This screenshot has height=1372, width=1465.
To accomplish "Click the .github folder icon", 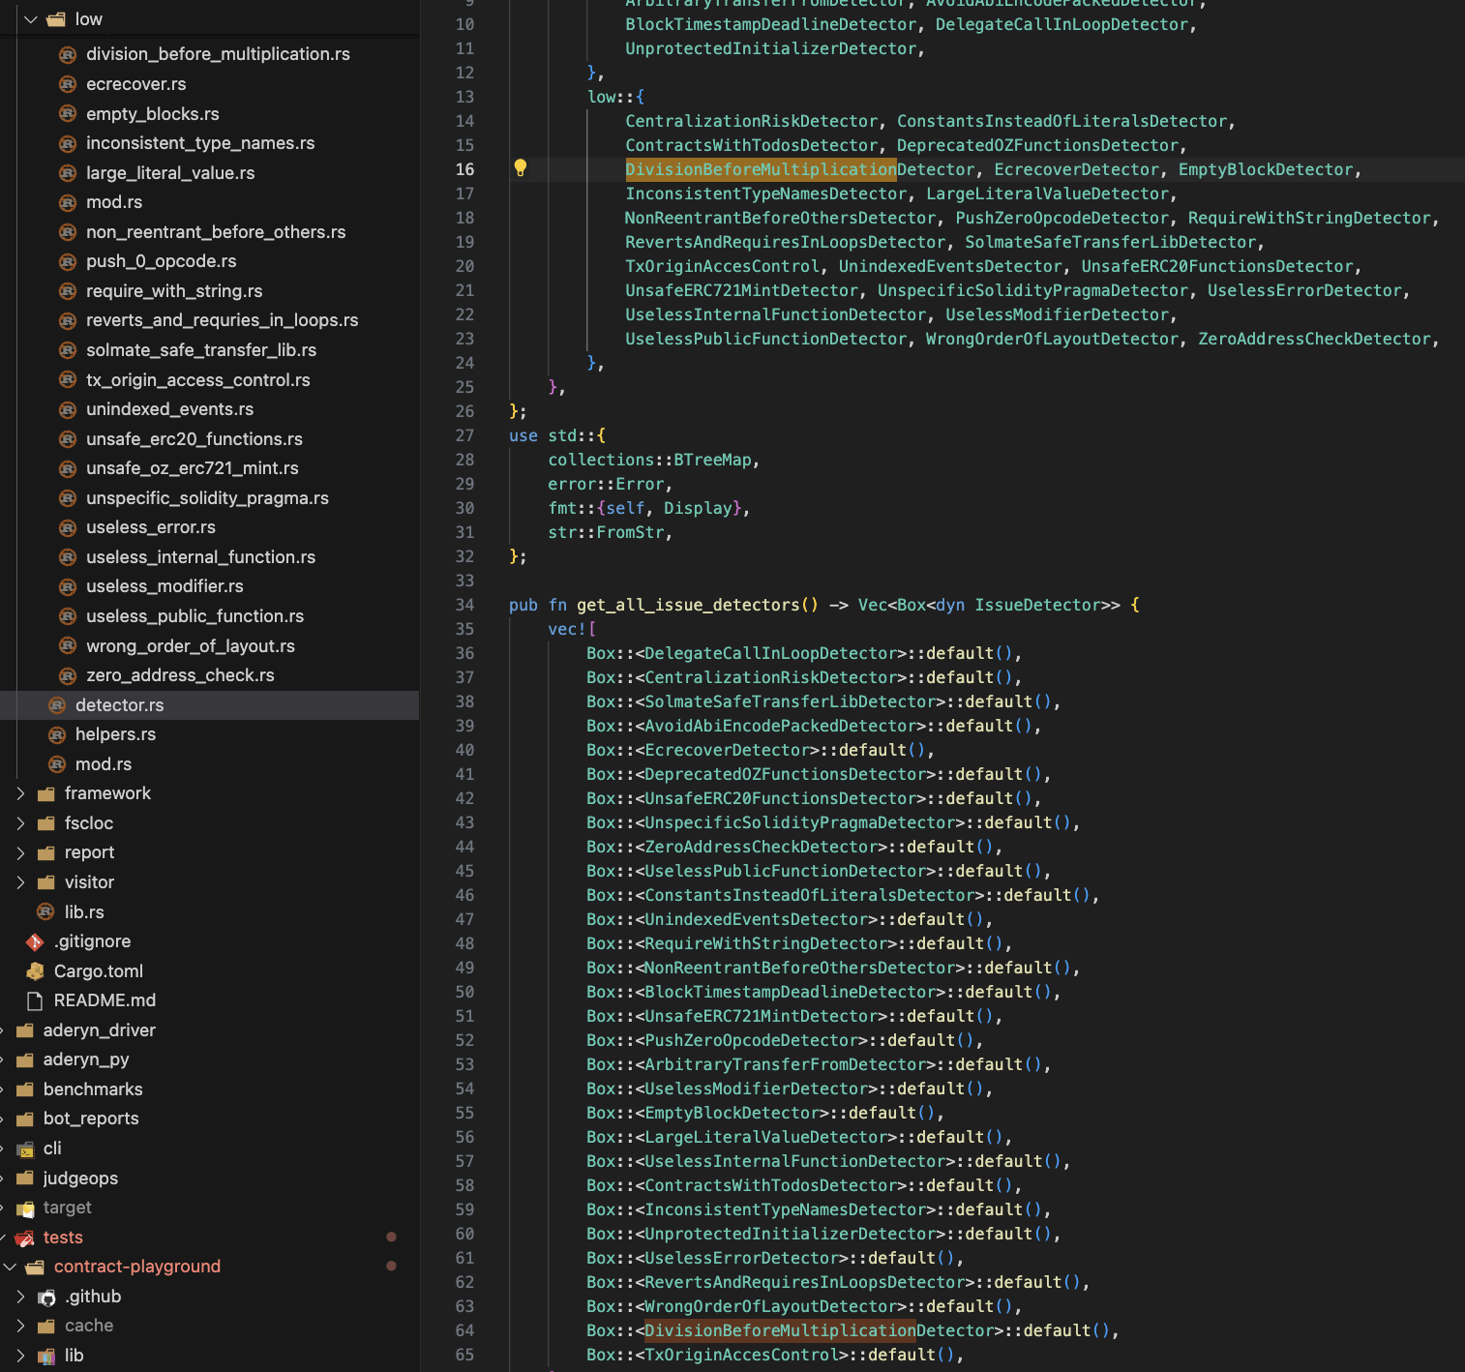I will pyautogui.click(x=46, y=1297).
